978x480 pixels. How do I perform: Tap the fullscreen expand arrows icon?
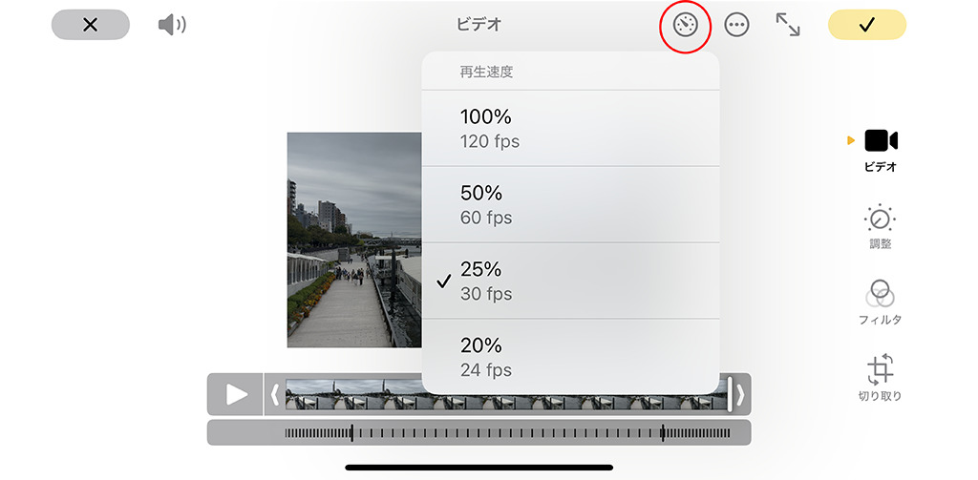pyautogui.click(x=788, y=25)
